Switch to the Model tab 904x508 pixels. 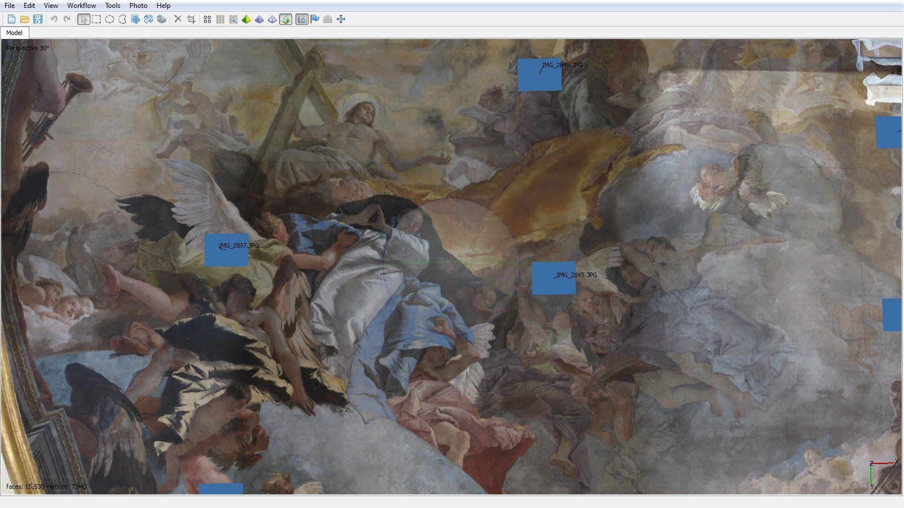coord(14,32)
